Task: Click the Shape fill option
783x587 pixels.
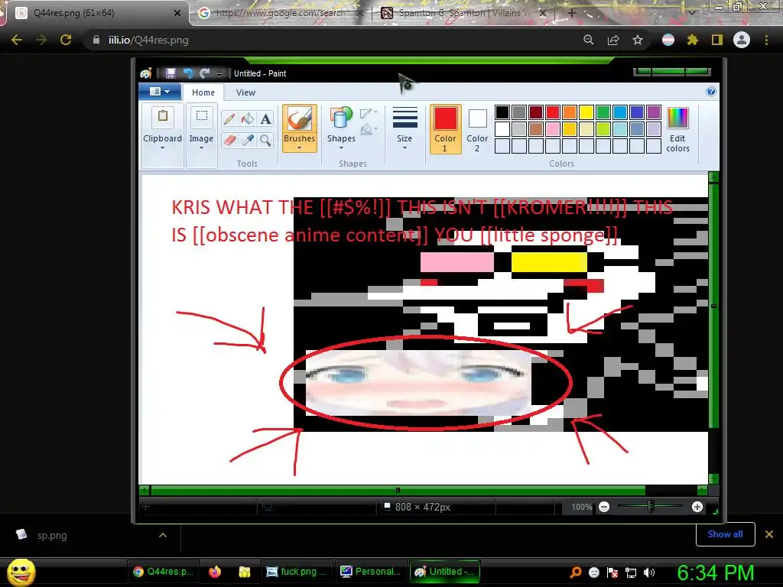Action: (x=369, y=130)
